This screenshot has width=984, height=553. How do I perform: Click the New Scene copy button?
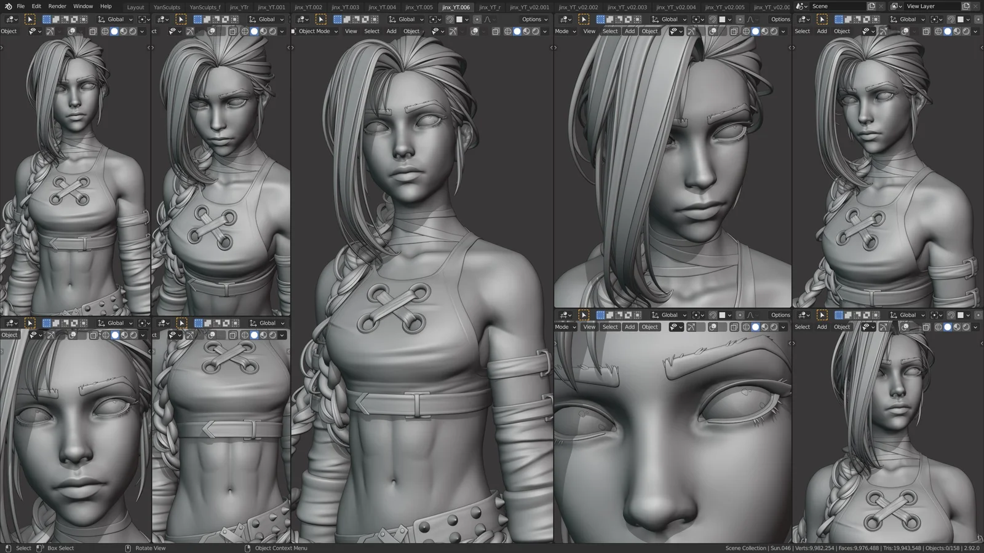871,6
